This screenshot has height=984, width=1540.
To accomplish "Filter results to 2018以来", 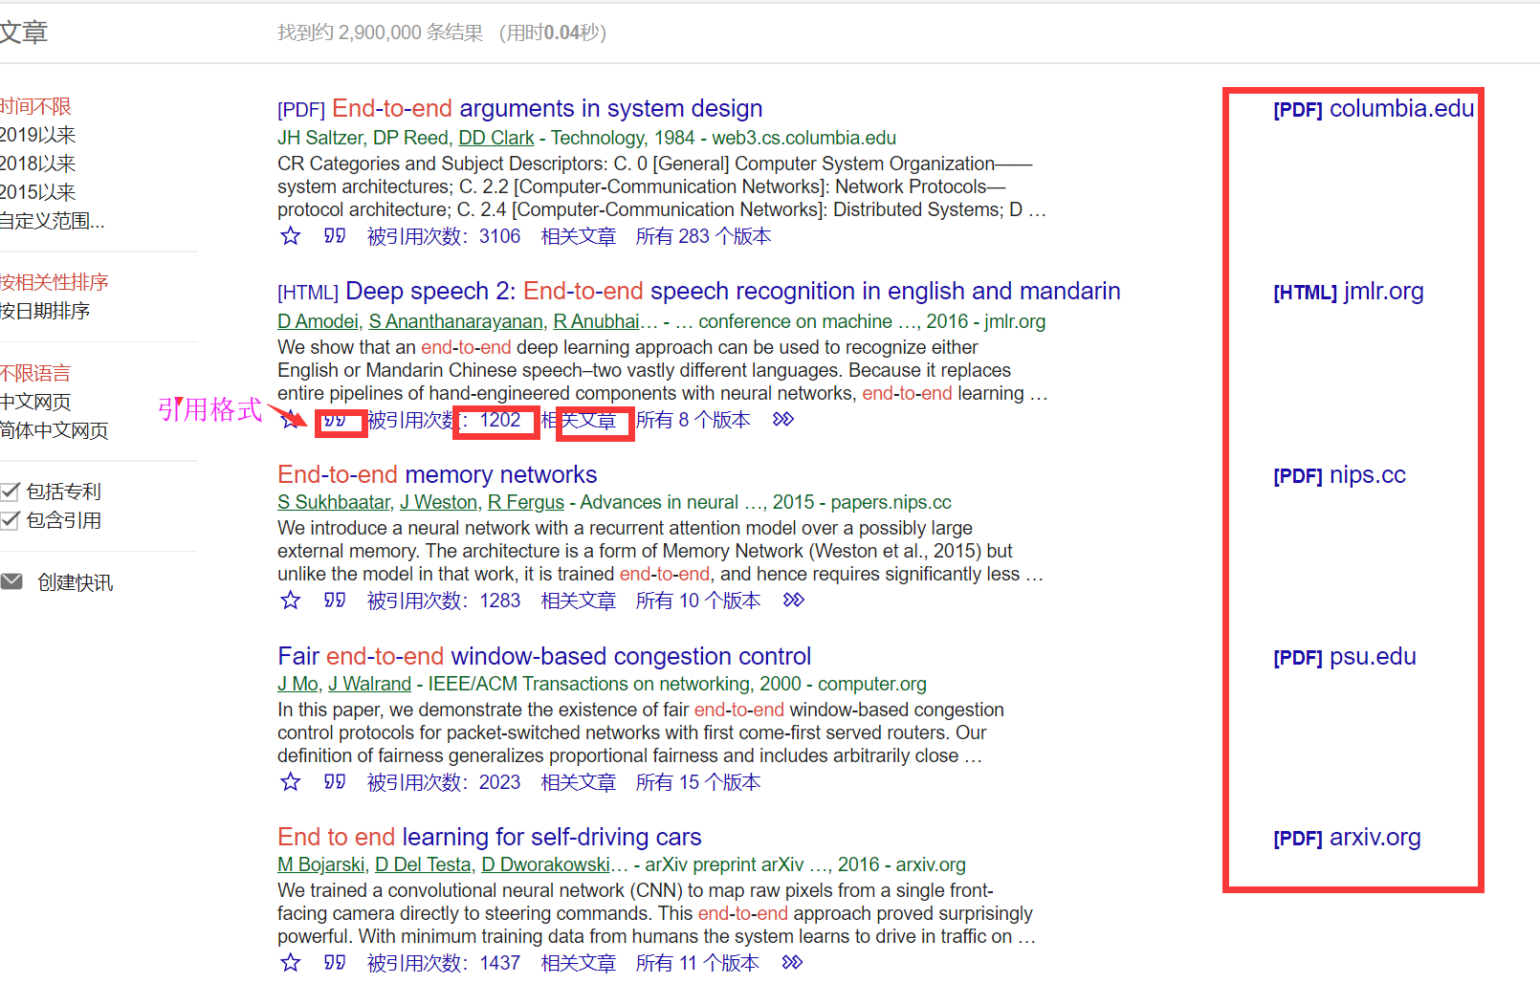I will pos(37,164).
